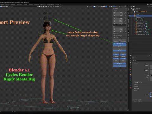Click the Location X field in sidebar
The width and height of the screenshot is (152, 114).
pyautogui.click(x=118, y=12)
